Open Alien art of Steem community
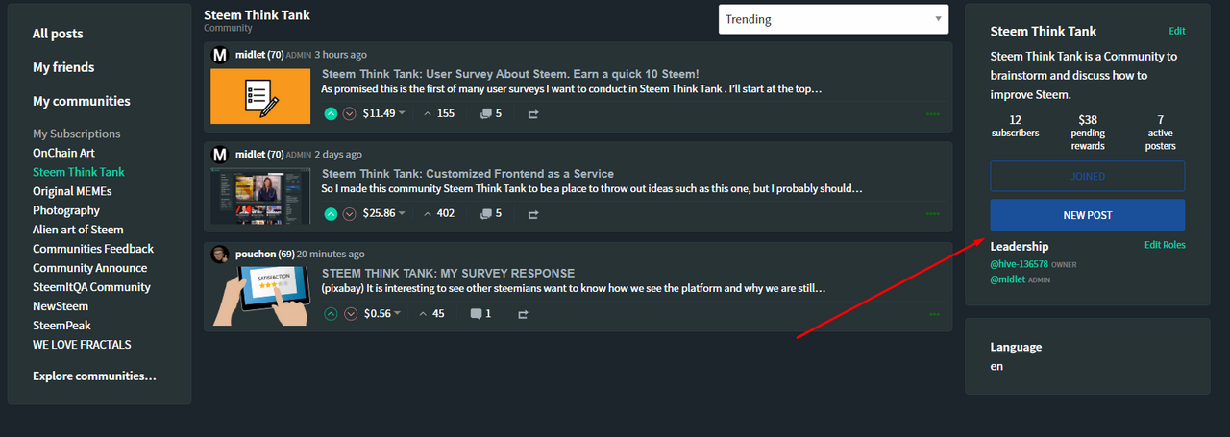Image resolution: width=1230 pixels, height=437 pixels. pos(78,230)
